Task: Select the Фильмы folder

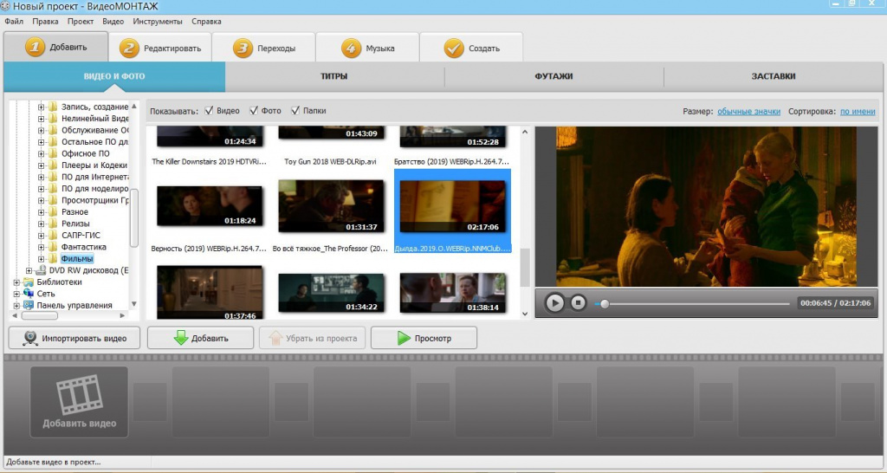Action: pyautogui.click(x=77, y=258)
